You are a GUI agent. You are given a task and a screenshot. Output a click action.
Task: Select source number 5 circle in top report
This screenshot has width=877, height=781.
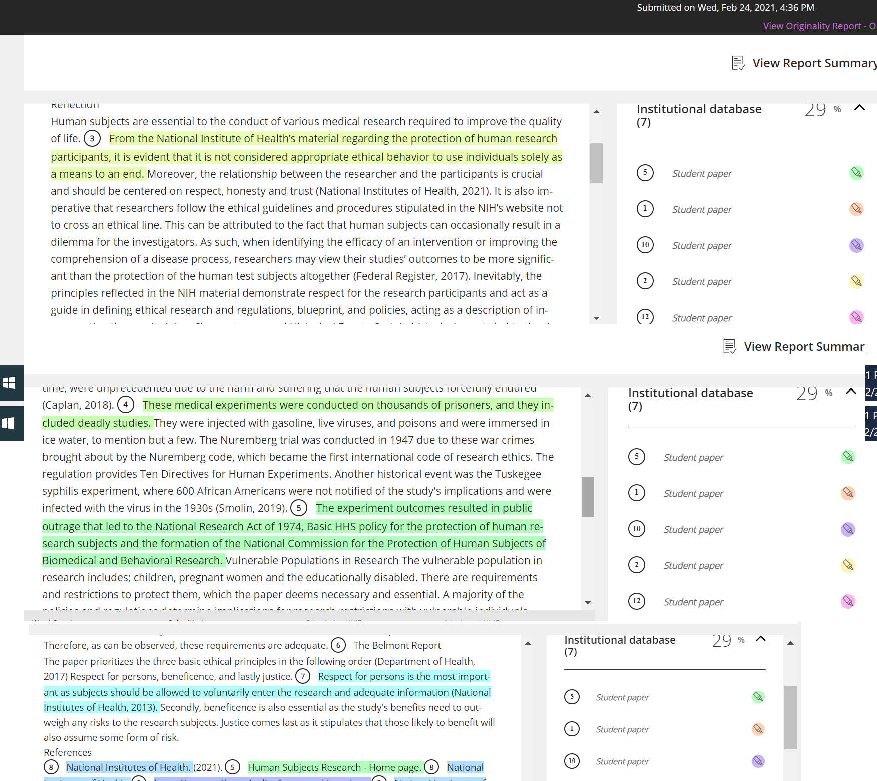click(x=645, y=173)
